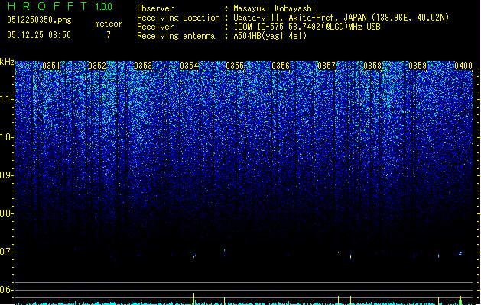Click the meteor count label

(x=109, y=24)
